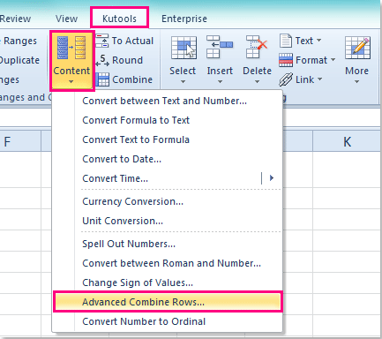The width and height of the screenshot is (382, 339).
Task: Expand the Format dropdown arrow
Action: (x=333, y=60)
